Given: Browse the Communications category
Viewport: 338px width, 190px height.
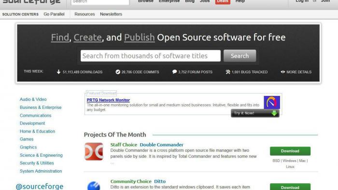Looking at the screenshot, I should (x=36, y=116).
